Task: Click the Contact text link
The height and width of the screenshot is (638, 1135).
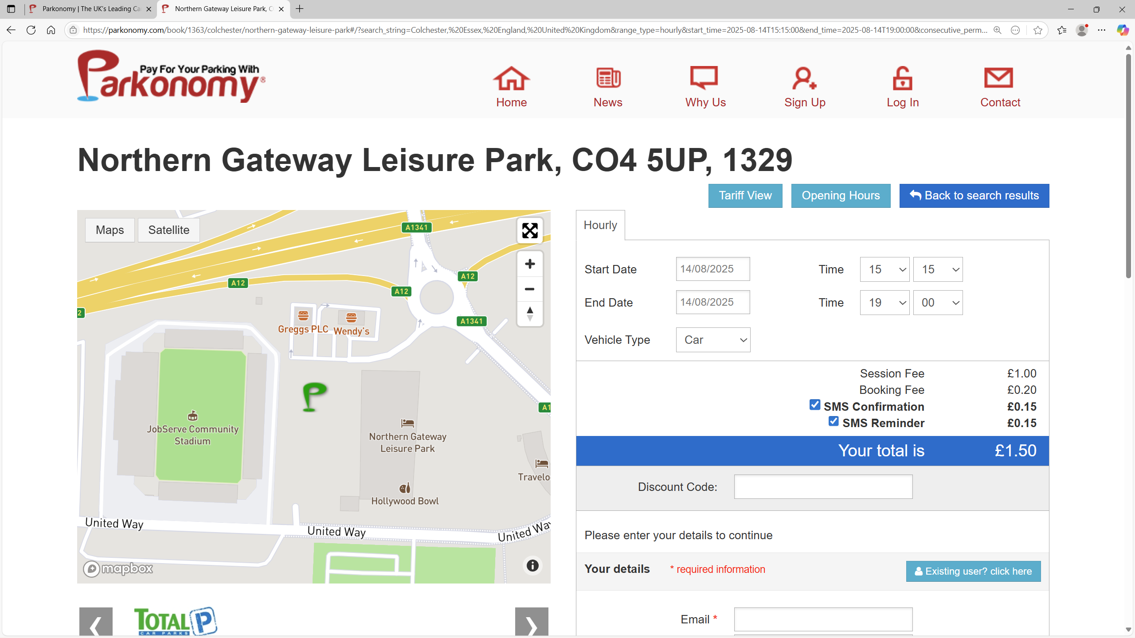Action: pyautogui.click(x=1000, y=102)
